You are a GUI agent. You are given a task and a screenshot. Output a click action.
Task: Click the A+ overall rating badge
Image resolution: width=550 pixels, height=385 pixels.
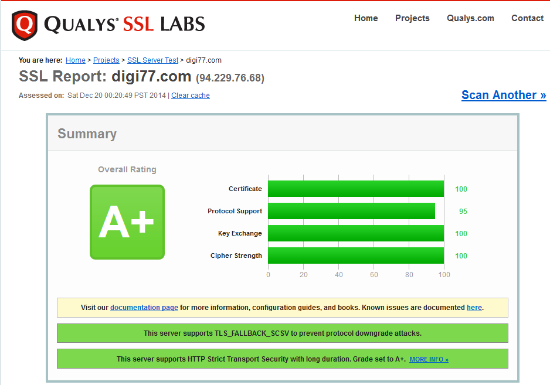tap(127, 222)
